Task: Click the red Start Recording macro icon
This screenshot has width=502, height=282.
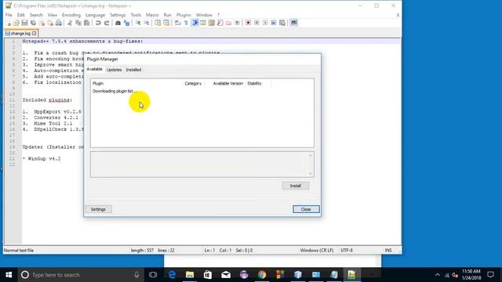Action: point(248,23)
